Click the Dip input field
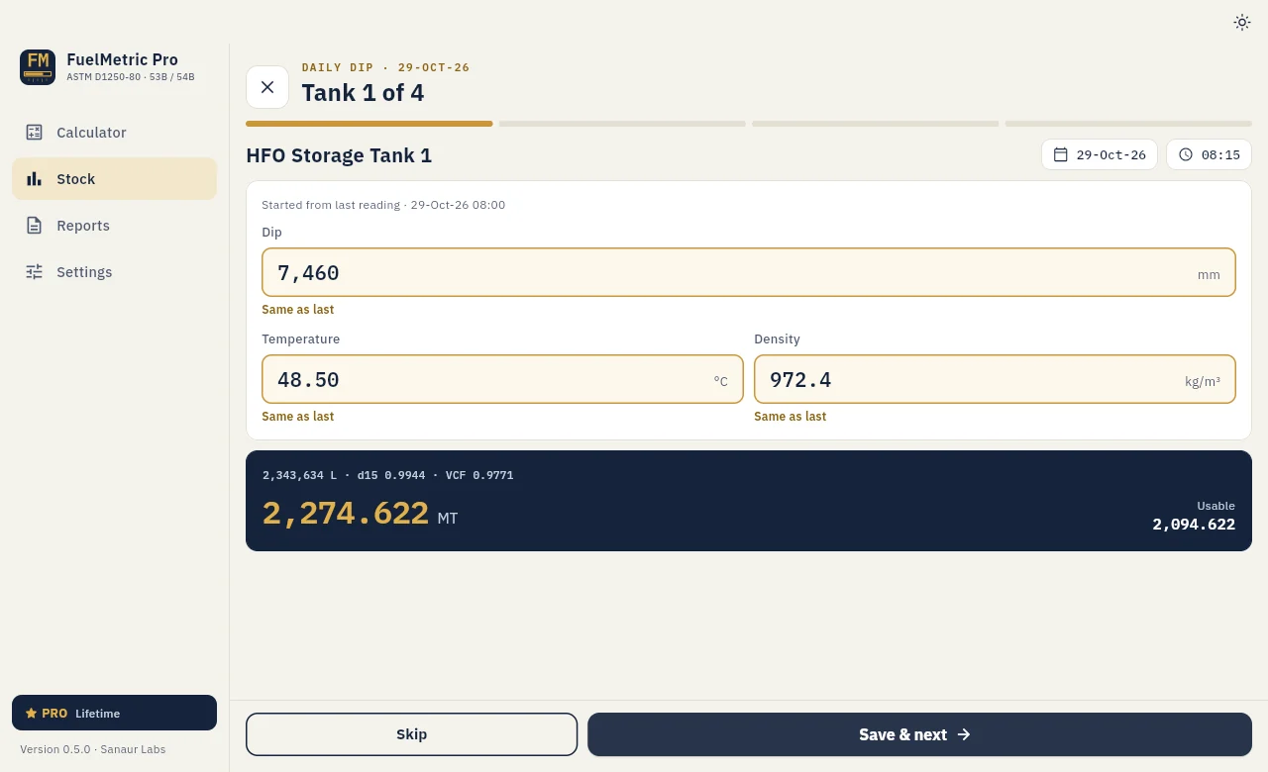1268x772 pixels. tap(748, 272)
